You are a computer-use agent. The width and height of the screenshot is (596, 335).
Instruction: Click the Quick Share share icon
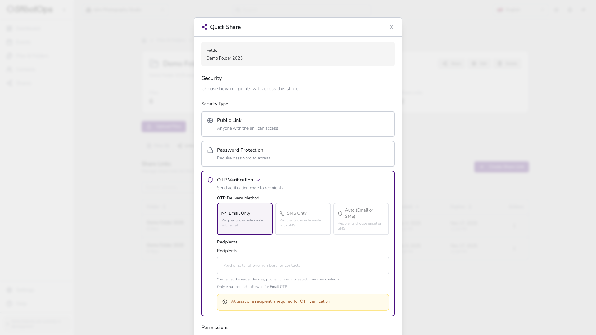(x=204, y=27)
